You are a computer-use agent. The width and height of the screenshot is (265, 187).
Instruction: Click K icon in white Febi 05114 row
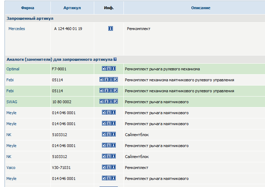[115, 79]
